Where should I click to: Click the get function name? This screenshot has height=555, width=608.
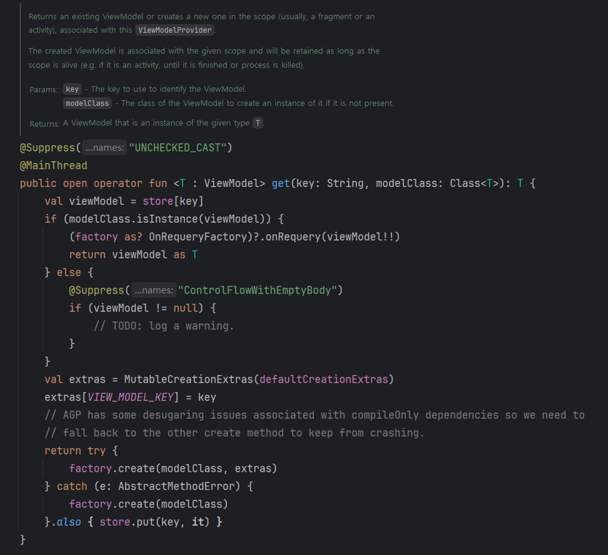pos(281,183)
